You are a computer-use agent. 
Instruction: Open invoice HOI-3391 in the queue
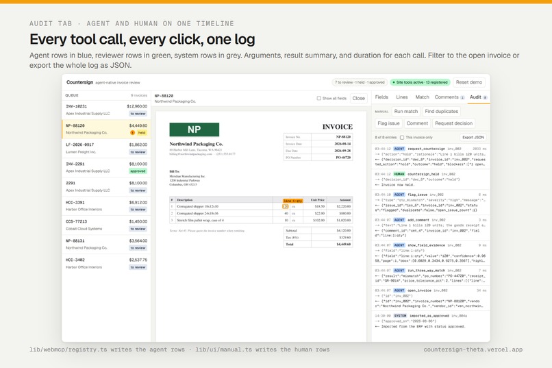[x=106, y=206]
